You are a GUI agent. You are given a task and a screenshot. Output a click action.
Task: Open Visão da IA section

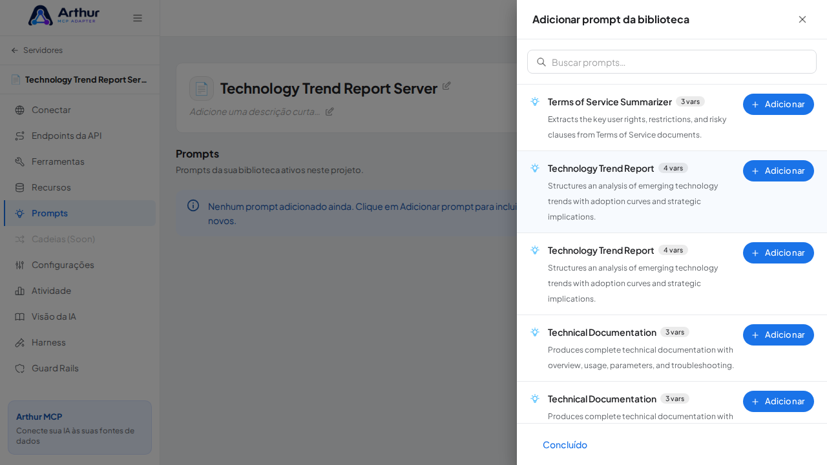(x=79, y=316)
